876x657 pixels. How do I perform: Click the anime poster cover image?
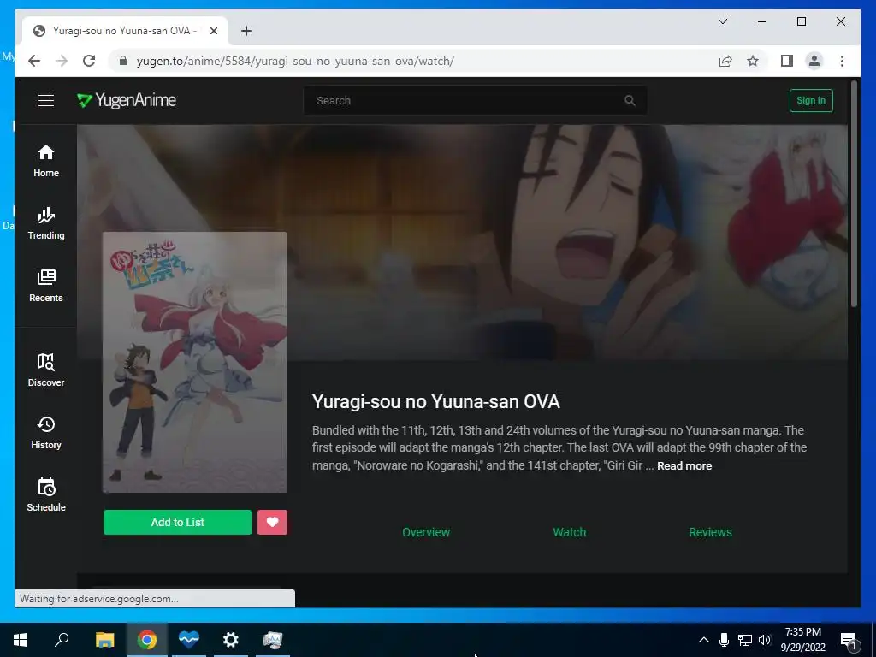[194, 362]
